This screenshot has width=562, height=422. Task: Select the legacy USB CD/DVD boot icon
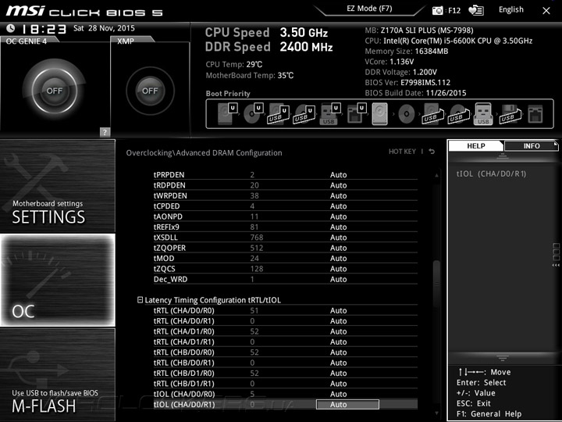(459, 114)
